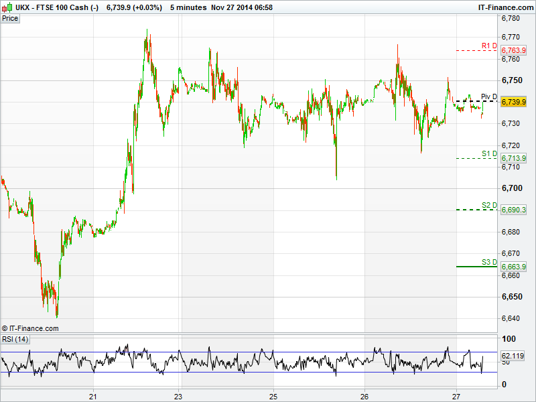The image size is (536, 402).
Task: Click the Nov 27 2014 06:58 timestamp
Action: tap(241, 7)
